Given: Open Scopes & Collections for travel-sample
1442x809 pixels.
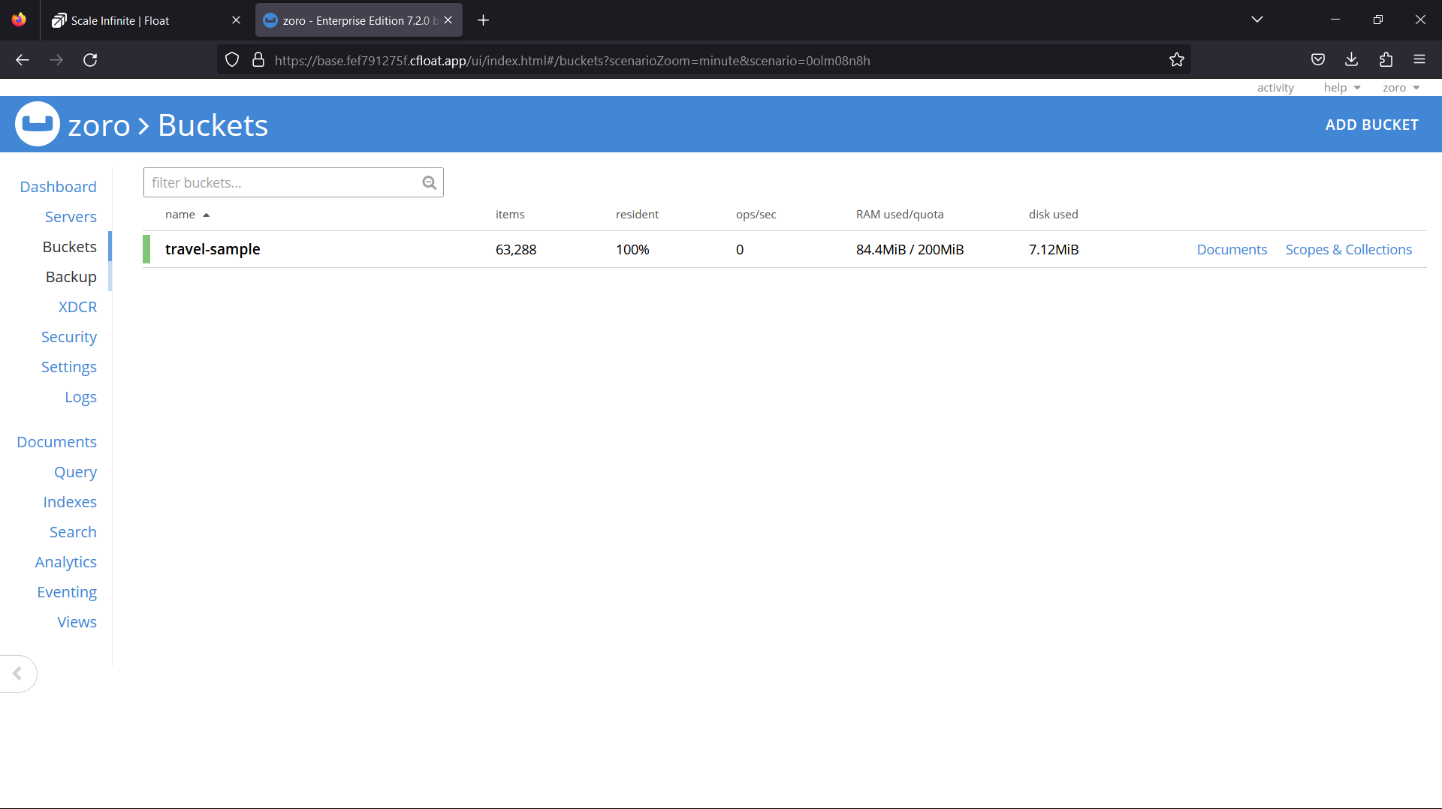Looking at the screenshot, I should 1348,249.
